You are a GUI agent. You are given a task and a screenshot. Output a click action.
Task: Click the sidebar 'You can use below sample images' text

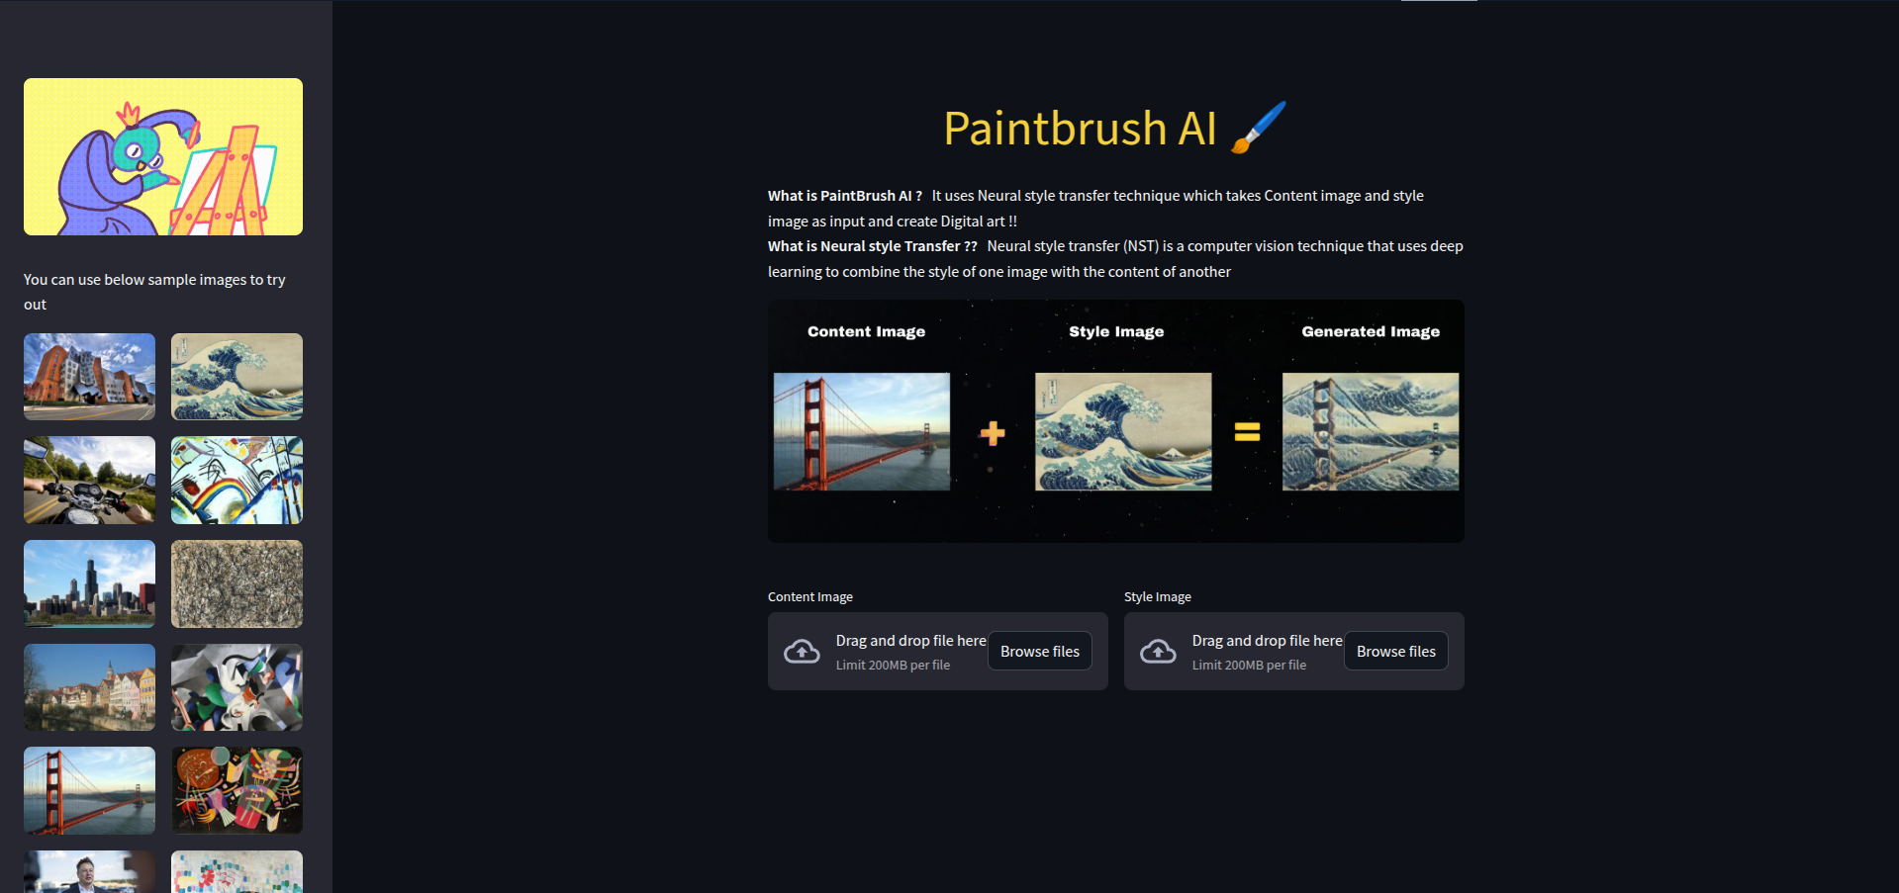[x=154, y=292]
